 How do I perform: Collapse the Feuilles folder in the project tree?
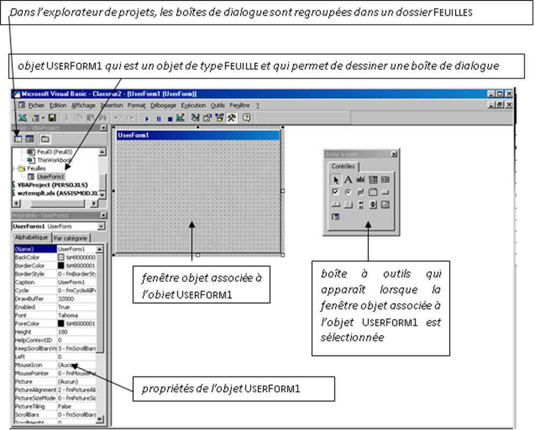click(x=14, y=169)
